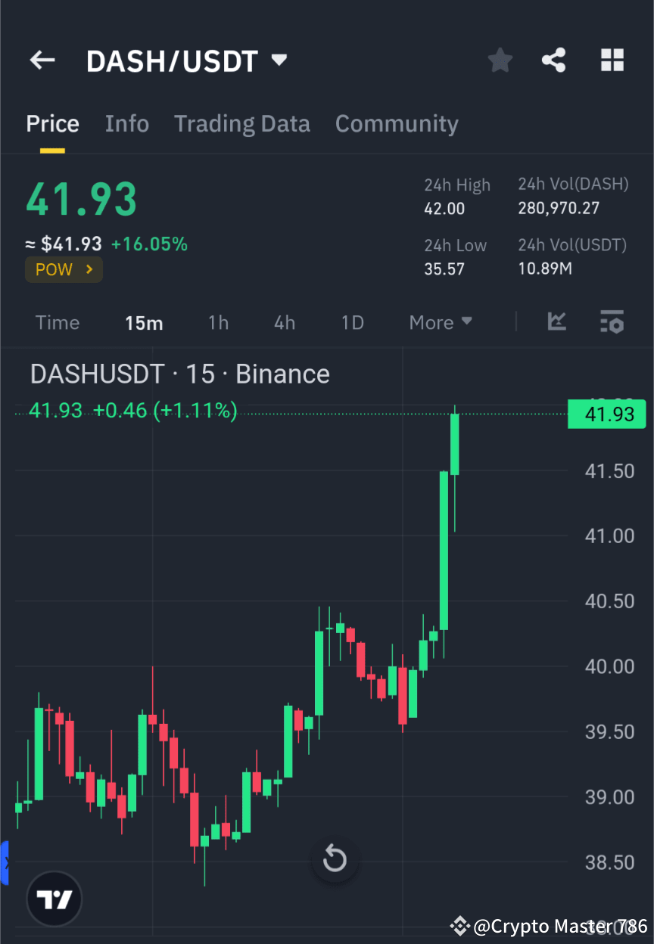Open chart display settings gear icon
The height and width of the screenshot is (944, 654).
(x=612, y=322)
